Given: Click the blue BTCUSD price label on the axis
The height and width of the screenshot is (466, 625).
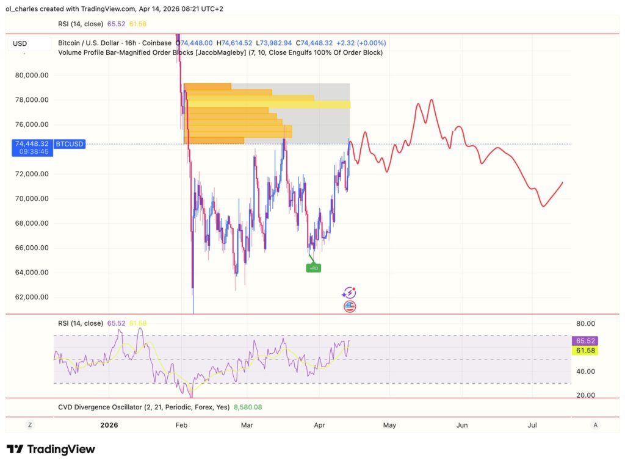Looking at the screenshot, I should 69,144.
